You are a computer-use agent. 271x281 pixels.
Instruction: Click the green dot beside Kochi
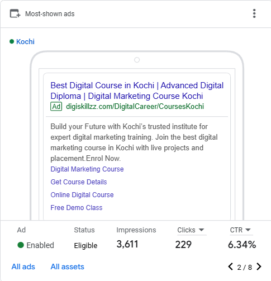point(12,41)
